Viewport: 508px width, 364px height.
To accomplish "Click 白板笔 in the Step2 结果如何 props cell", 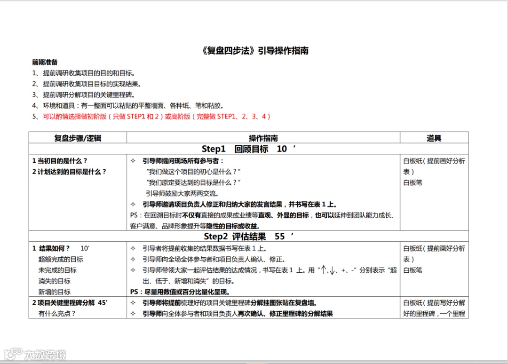I will pyautogui.click(x=413, y=270).
